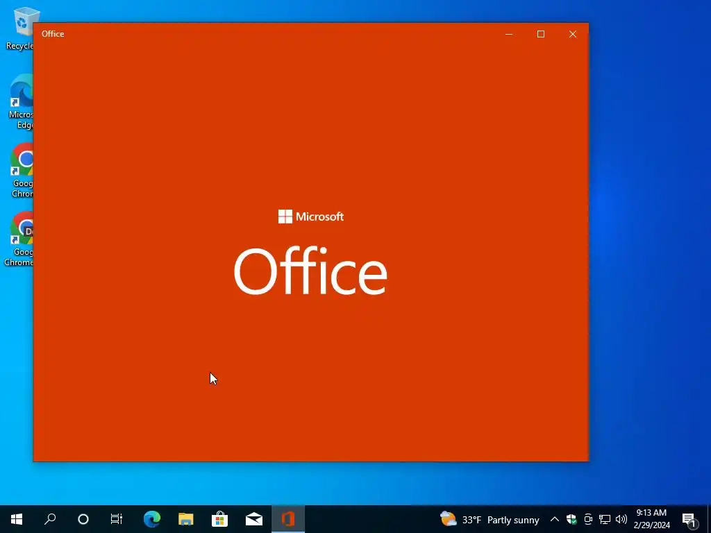Viewport: 711px width, 533px height.
Task: Click Meet Now tray icon
Action: 588,519
